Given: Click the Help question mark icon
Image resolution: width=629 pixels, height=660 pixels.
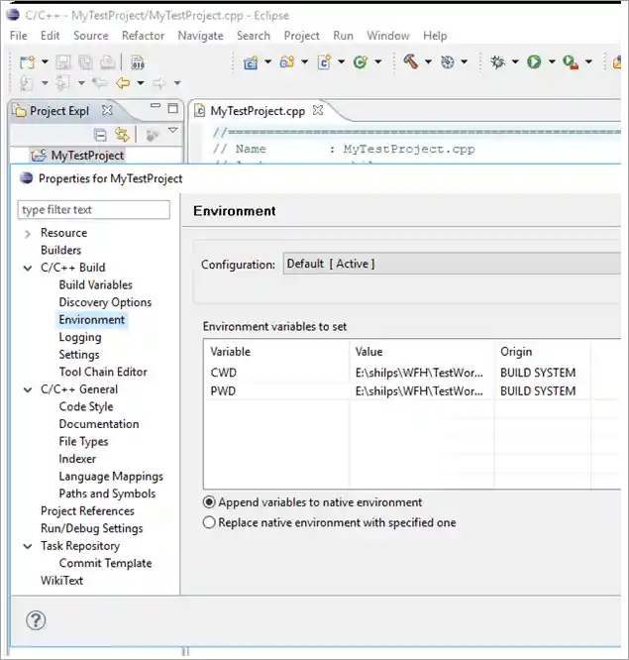Looking at the screenshot, I should pyautogui.click(x=36, y=620).
